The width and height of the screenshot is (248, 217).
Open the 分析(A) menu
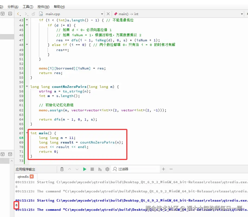point(13,7)
